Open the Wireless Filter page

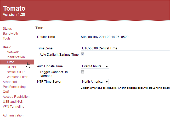tap(17, 77)
